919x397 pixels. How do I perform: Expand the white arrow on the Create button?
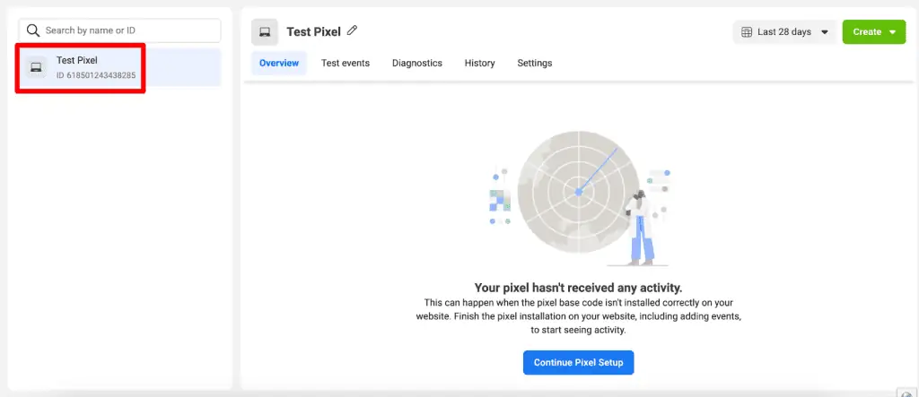892,32
